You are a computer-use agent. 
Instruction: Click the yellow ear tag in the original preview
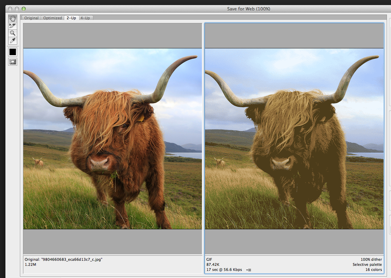141,118
